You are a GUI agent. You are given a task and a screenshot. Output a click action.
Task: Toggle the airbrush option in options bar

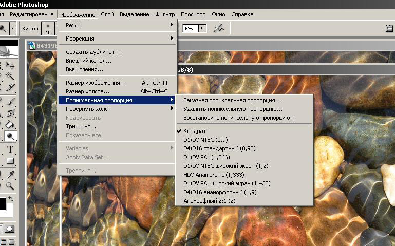219,28
